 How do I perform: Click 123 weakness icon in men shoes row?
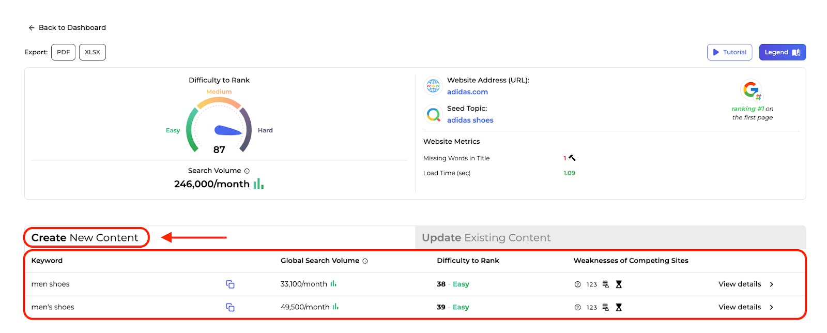[592, 285]
